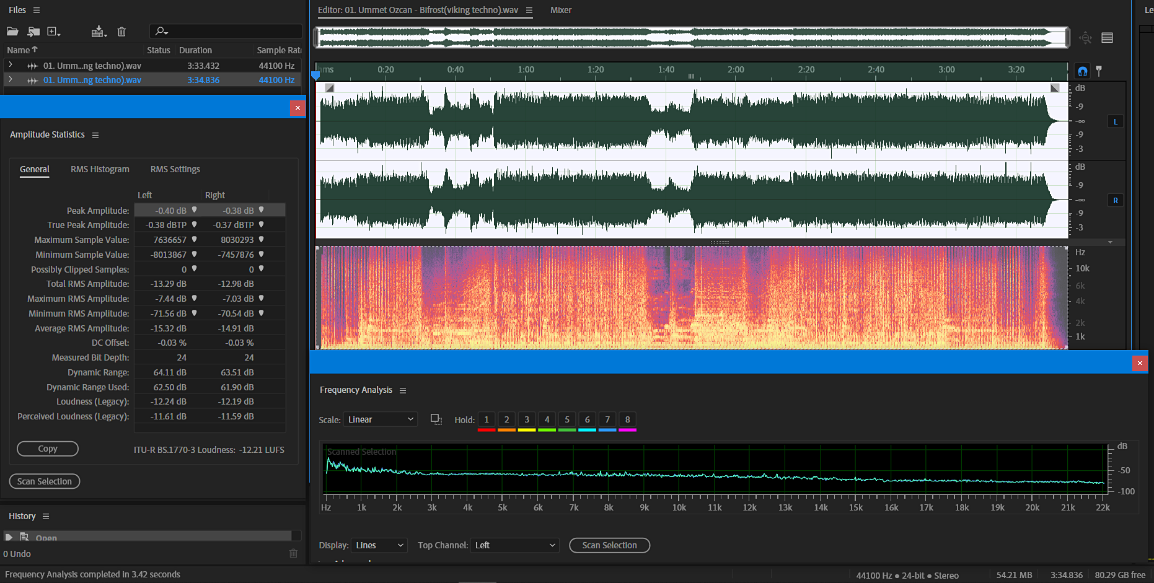The image size is (1154, 583).
Task: Toggle Hold button 1 in Frequency Analysis
Action: [x=487, y=420]
